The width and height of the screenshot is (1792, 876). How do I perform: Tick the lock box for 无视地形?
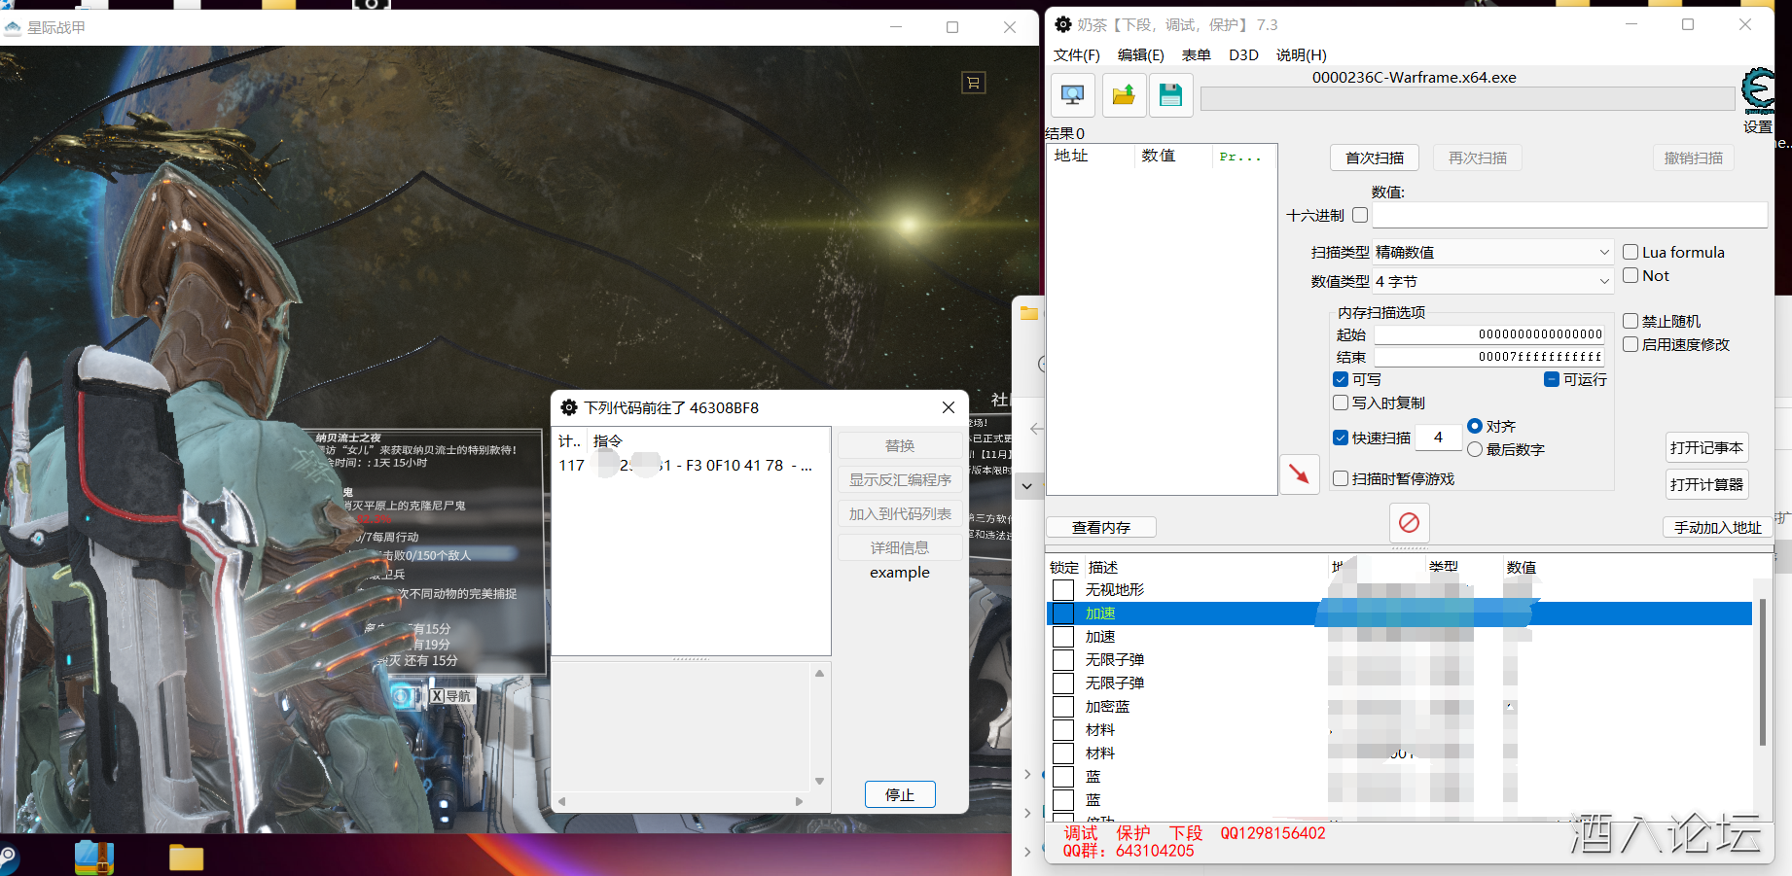(1063, 590)
